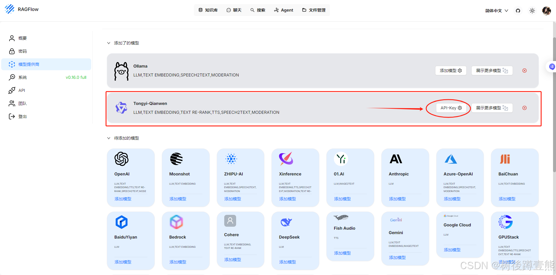556x275 pixels.
Task: Click the Bedrock logo icon
Action: click(176, 222)
